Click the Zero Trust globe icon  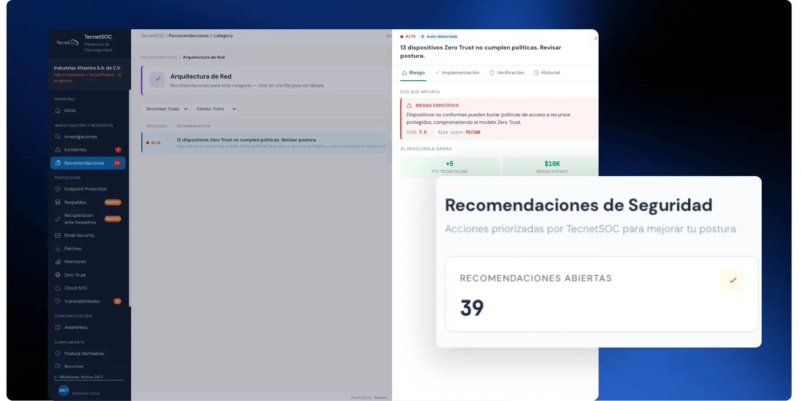58,275
